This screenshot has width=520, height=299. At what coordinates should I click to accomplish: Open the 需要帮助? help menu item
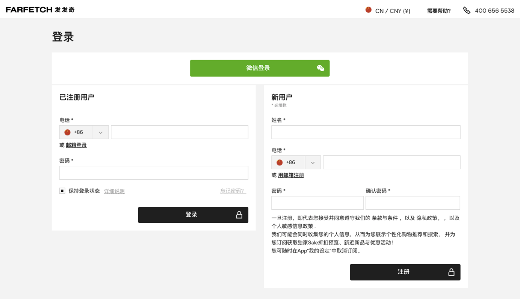coord(438,11)
